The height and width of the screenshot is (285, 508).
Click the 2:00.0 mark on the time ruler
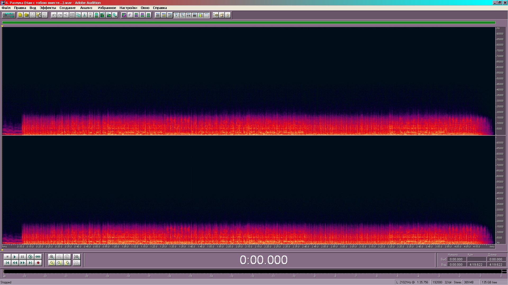tap(230, 247)
